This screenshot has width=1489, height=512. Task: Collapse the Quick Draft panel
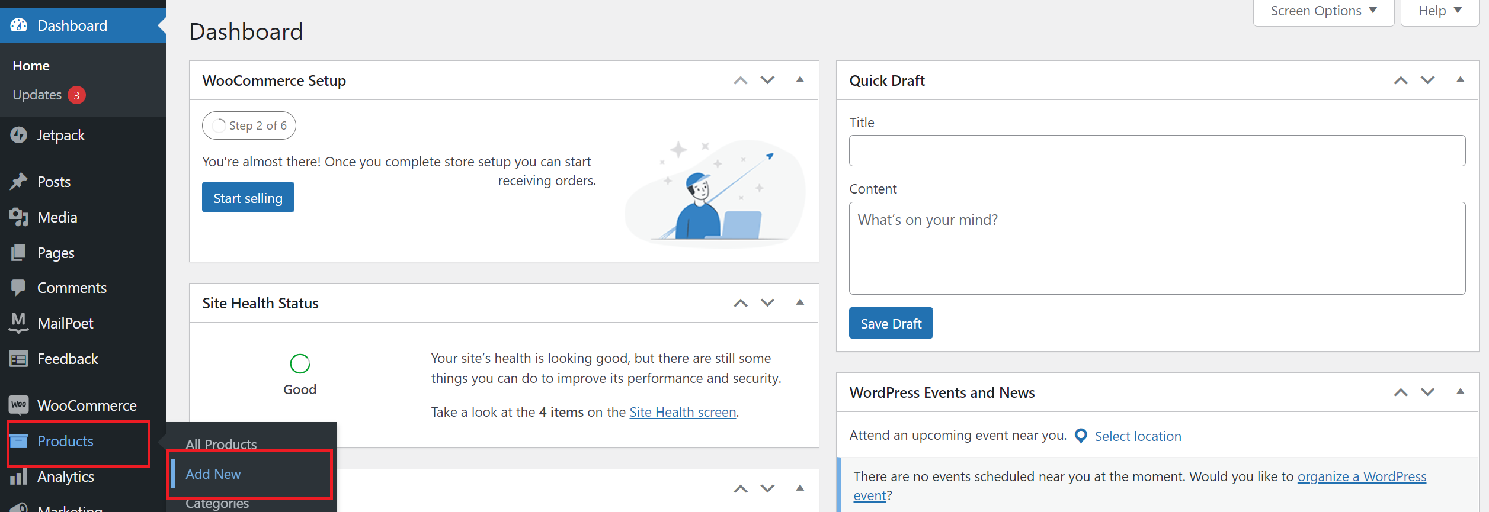pyautogui.click(x=1461, y=80)
